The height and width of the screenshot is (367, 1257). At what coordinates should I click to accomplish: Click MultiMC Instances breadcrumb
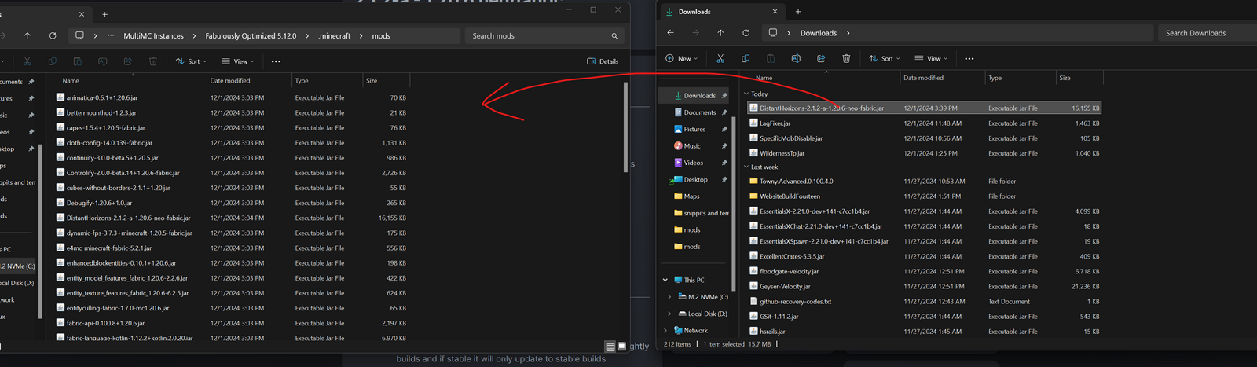coord(153,36)
